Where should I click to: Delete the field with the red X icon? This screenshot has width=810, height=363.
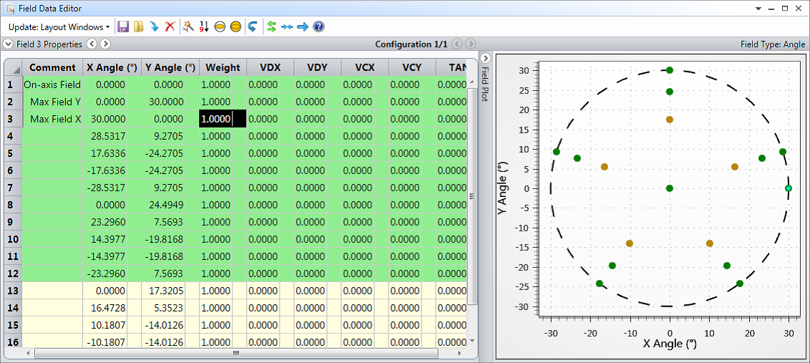point(170,27)
